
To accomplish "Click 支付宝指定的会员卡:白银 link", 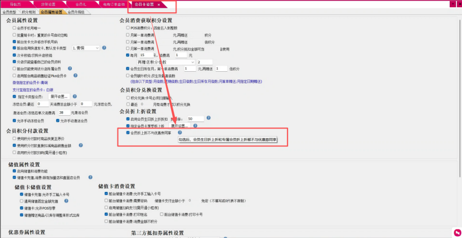I will point(32,90).
